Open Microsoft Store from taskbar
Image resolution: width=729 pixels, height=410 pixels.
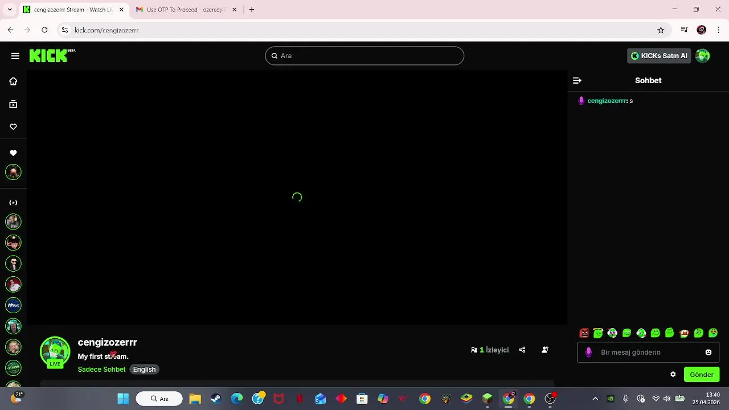[362, 399]
